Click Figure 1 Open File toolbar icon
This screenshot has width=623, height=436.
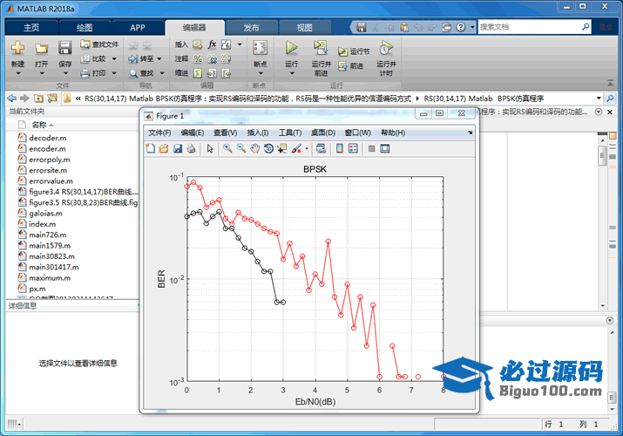click(164, 148)
